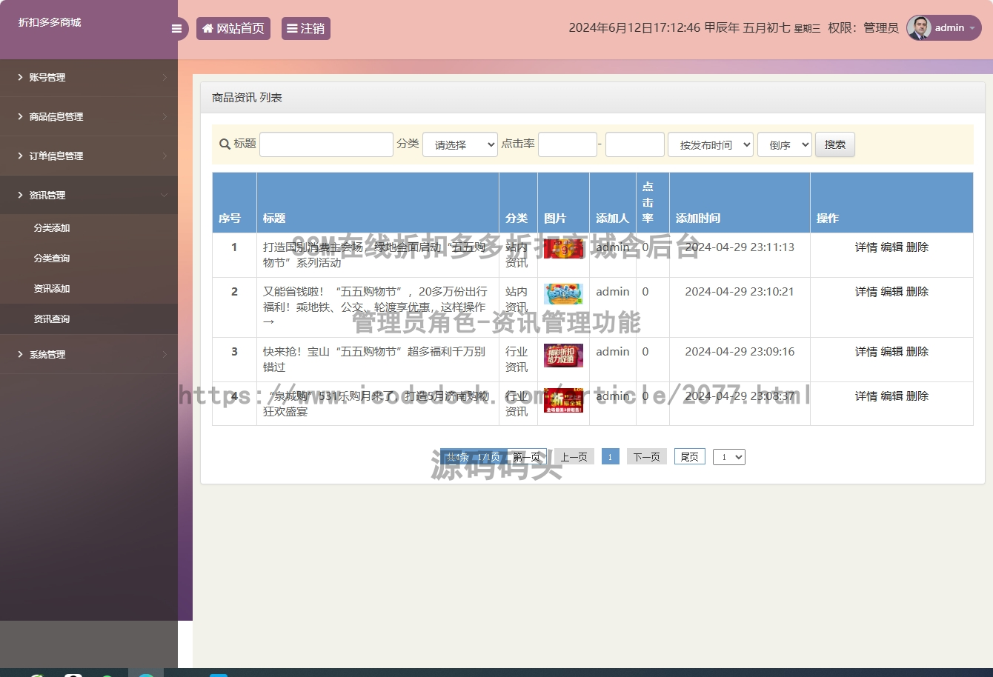This screenshot has width=993, height=677.
Task: View 详情 for row 4 news item
Action: coord(866,396)
